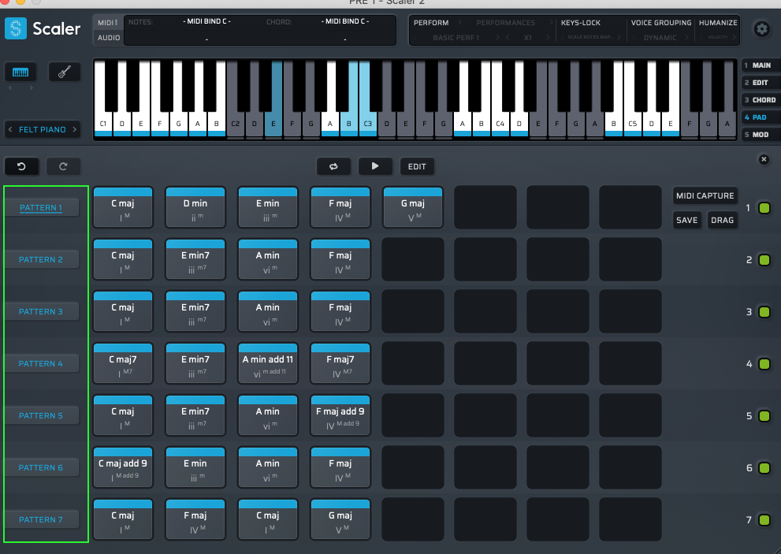
Task: Trigger the C maj add 9 chord pad
Action: click(x=123, y=467)
